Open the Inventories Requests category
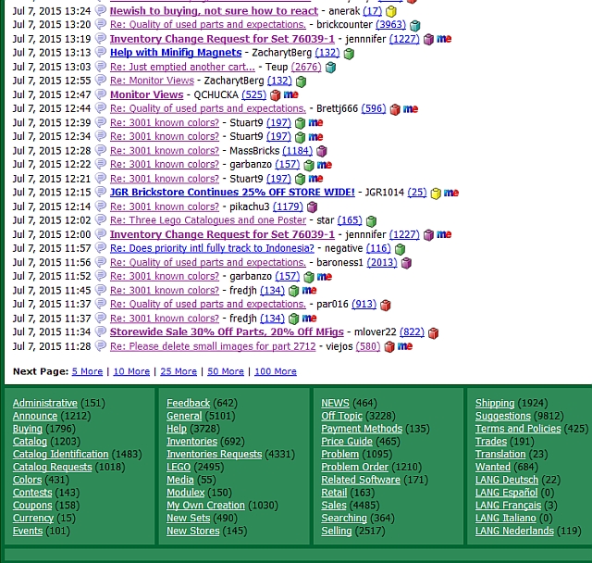Image resolution: width=592 pixels, height=563 pixels. pyautogui.click(x=214, y=455)
